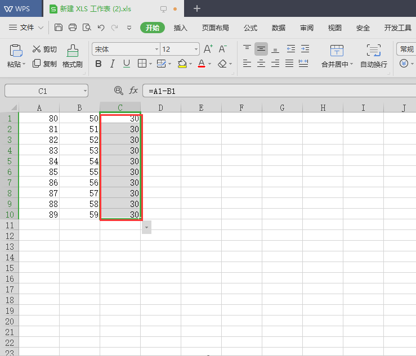Switch to 公式 tab

(251, 28)
